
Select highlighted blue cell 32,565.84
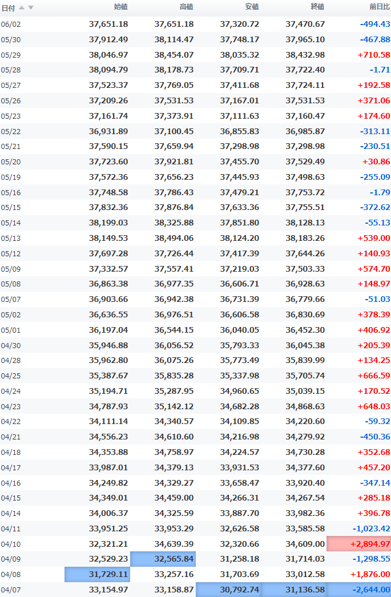tap(163, 559)
